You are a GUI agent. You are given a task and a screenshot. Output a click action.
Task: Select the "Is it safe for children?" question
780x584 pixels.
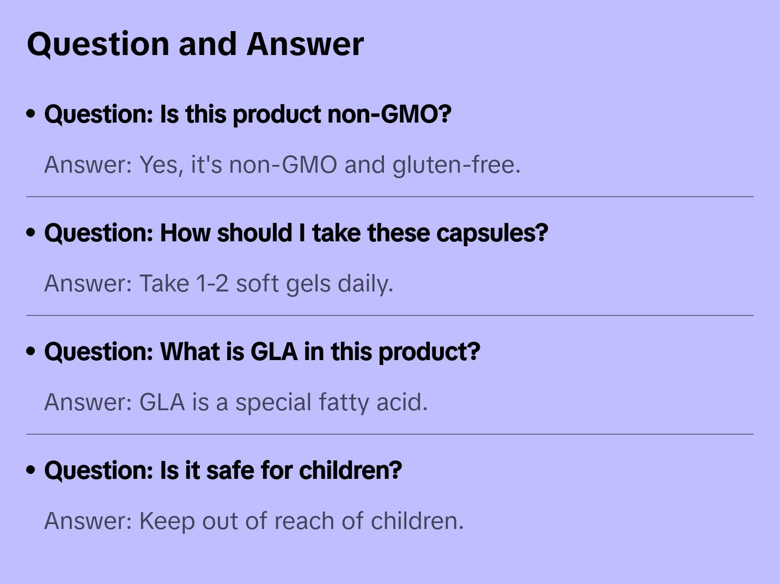[x=223, y=471]
